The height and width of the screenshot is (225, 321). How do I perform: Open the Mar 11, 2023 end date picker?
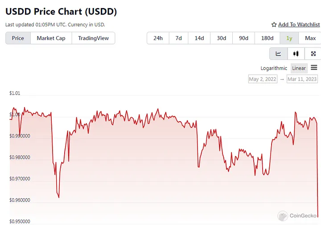(x=302, y=79)
